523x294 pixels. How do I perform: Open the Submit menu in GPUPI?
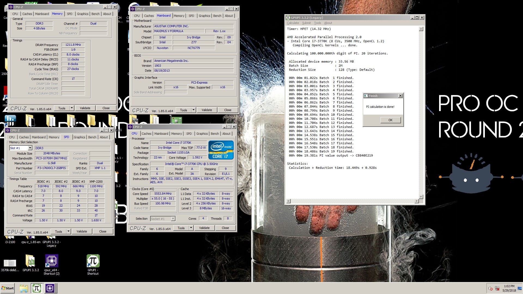pos(306,23)
